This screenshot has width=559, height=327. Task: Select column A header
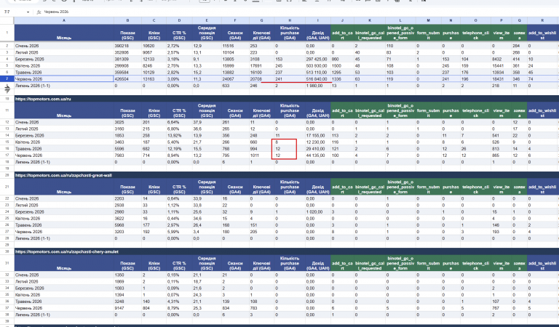(x=64, y=20)
